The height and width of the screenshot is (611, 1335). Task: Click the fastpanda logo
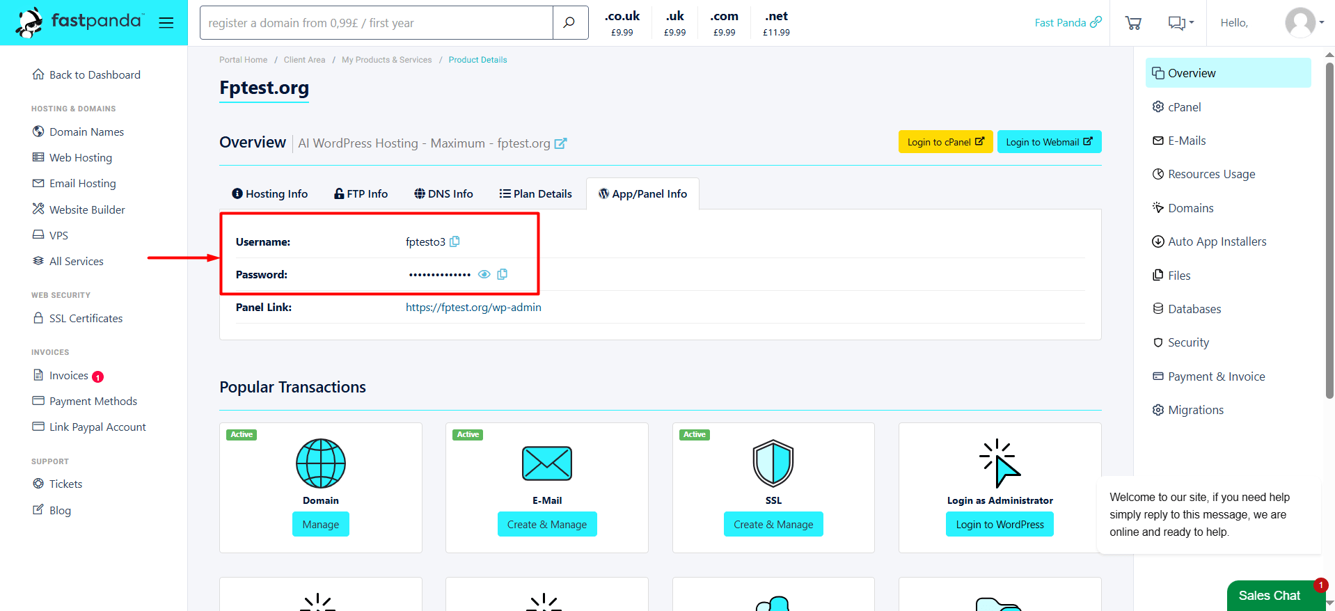pyautogui.click(x=79, y=22)
